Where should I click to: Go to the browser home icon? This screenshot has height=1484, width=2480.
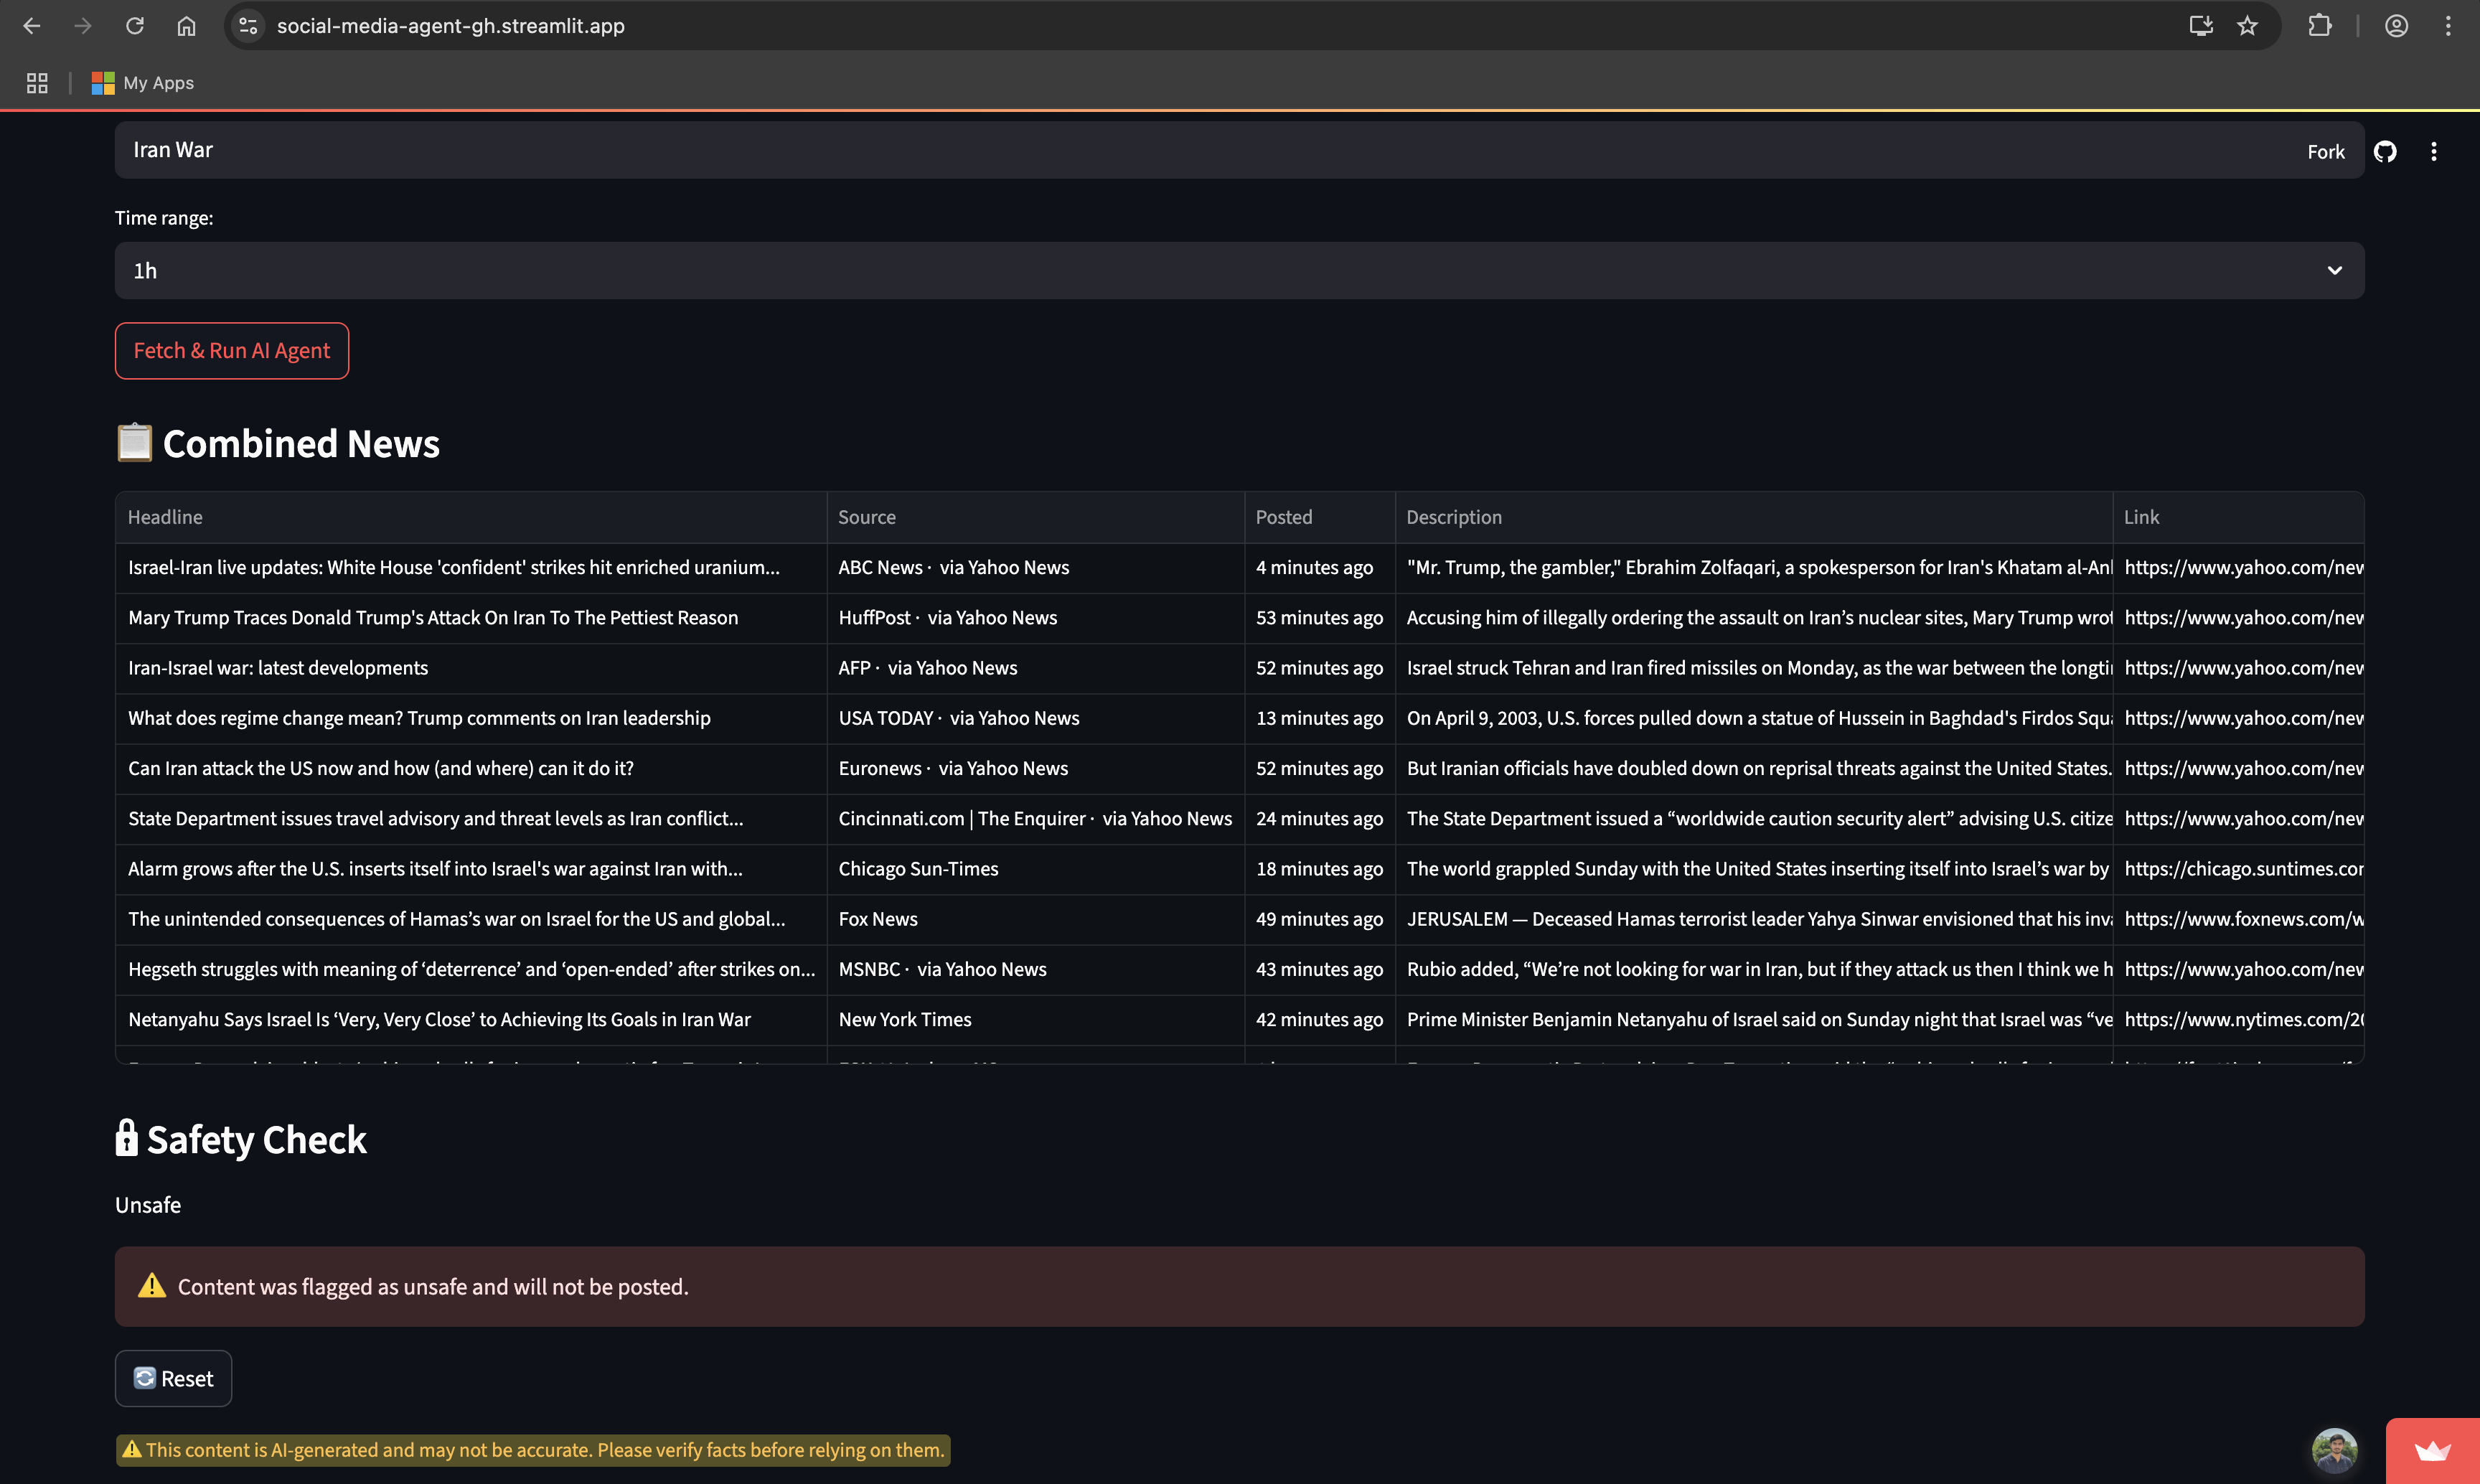(x=186, y=26)
